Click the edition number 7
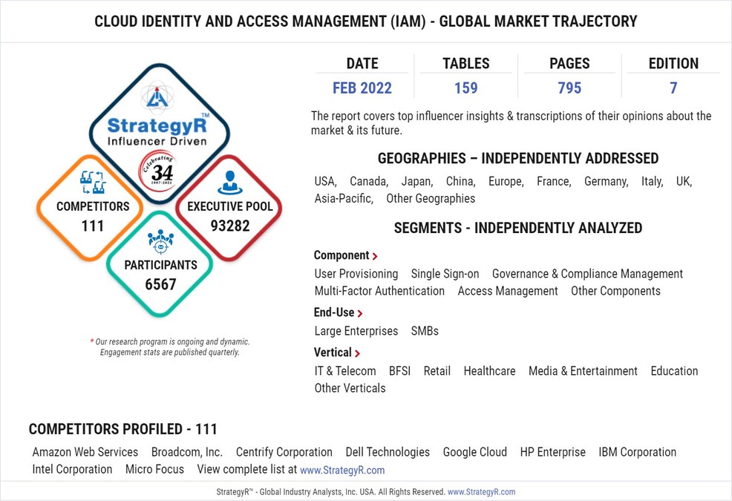Viewport: 732px width, 501px height. [673, 88]
